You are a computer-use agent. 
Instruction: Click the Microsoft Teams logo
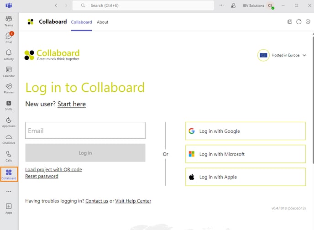coord(9,5)
